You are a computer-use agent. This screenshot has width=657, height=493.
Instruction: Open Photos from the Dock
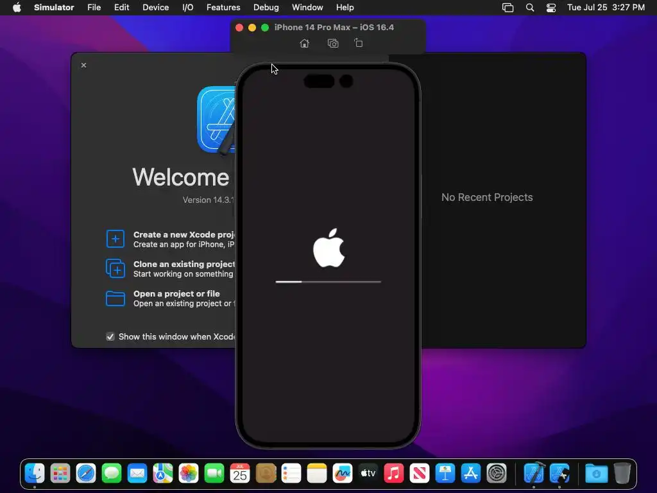click(x=189, y=473)
